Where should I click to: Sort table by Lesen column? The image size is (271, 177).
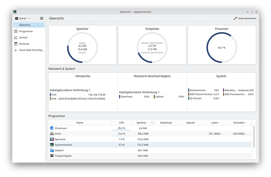point(215,122)
